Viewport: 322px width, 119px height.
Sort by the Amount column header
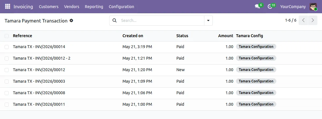point(225,36)
